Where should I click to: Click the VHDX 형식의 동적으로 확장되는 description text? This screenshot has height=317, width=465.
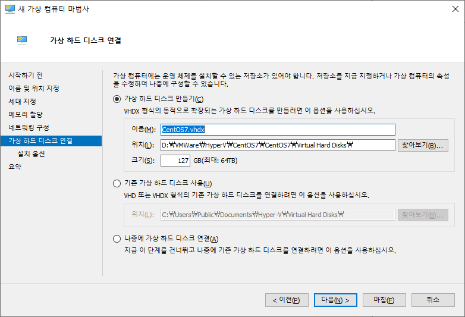[249, 111]
